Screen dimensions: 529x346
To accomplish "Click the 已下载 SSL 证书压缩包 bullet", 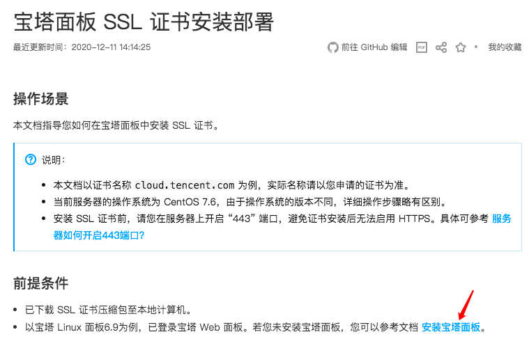I will (107, 310).
